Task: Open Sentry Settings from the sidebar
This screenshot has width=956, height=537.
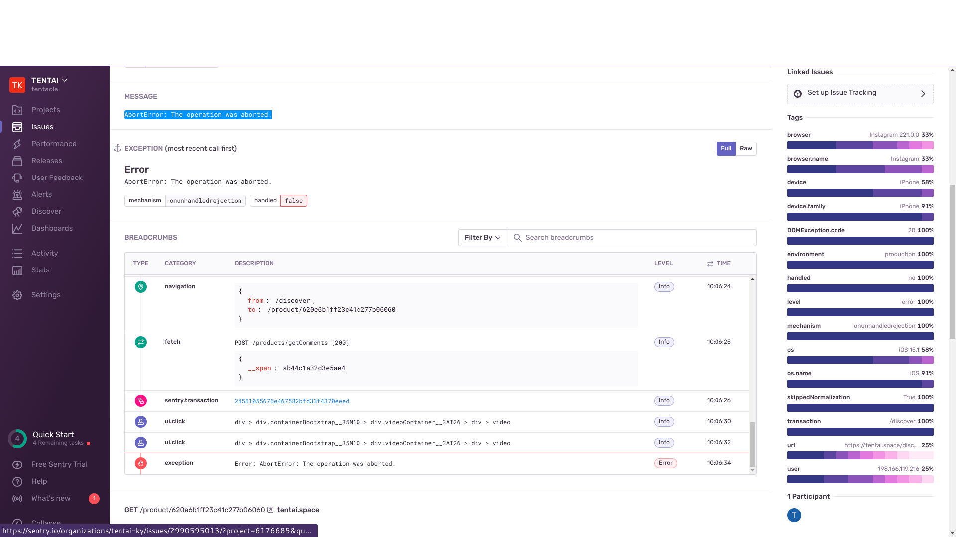Action: [x=45, y=295]
